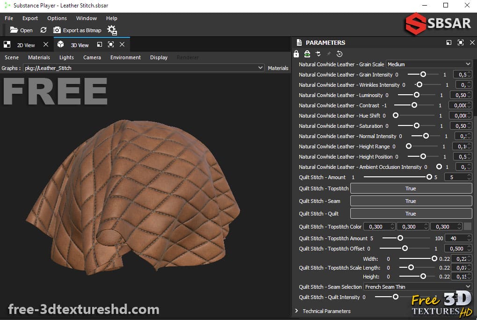Close the Parameters panel
This screenshot has height=320, width=477.
(472, 42)
